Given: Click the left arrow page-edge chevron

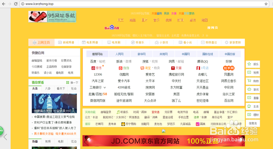Looking at the screenshot, I should [x=5, y=137].
